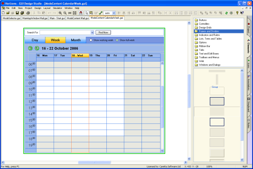Click the green previous-week arrow button
Viewport: 253px width, 169px height.
(30, 48)
